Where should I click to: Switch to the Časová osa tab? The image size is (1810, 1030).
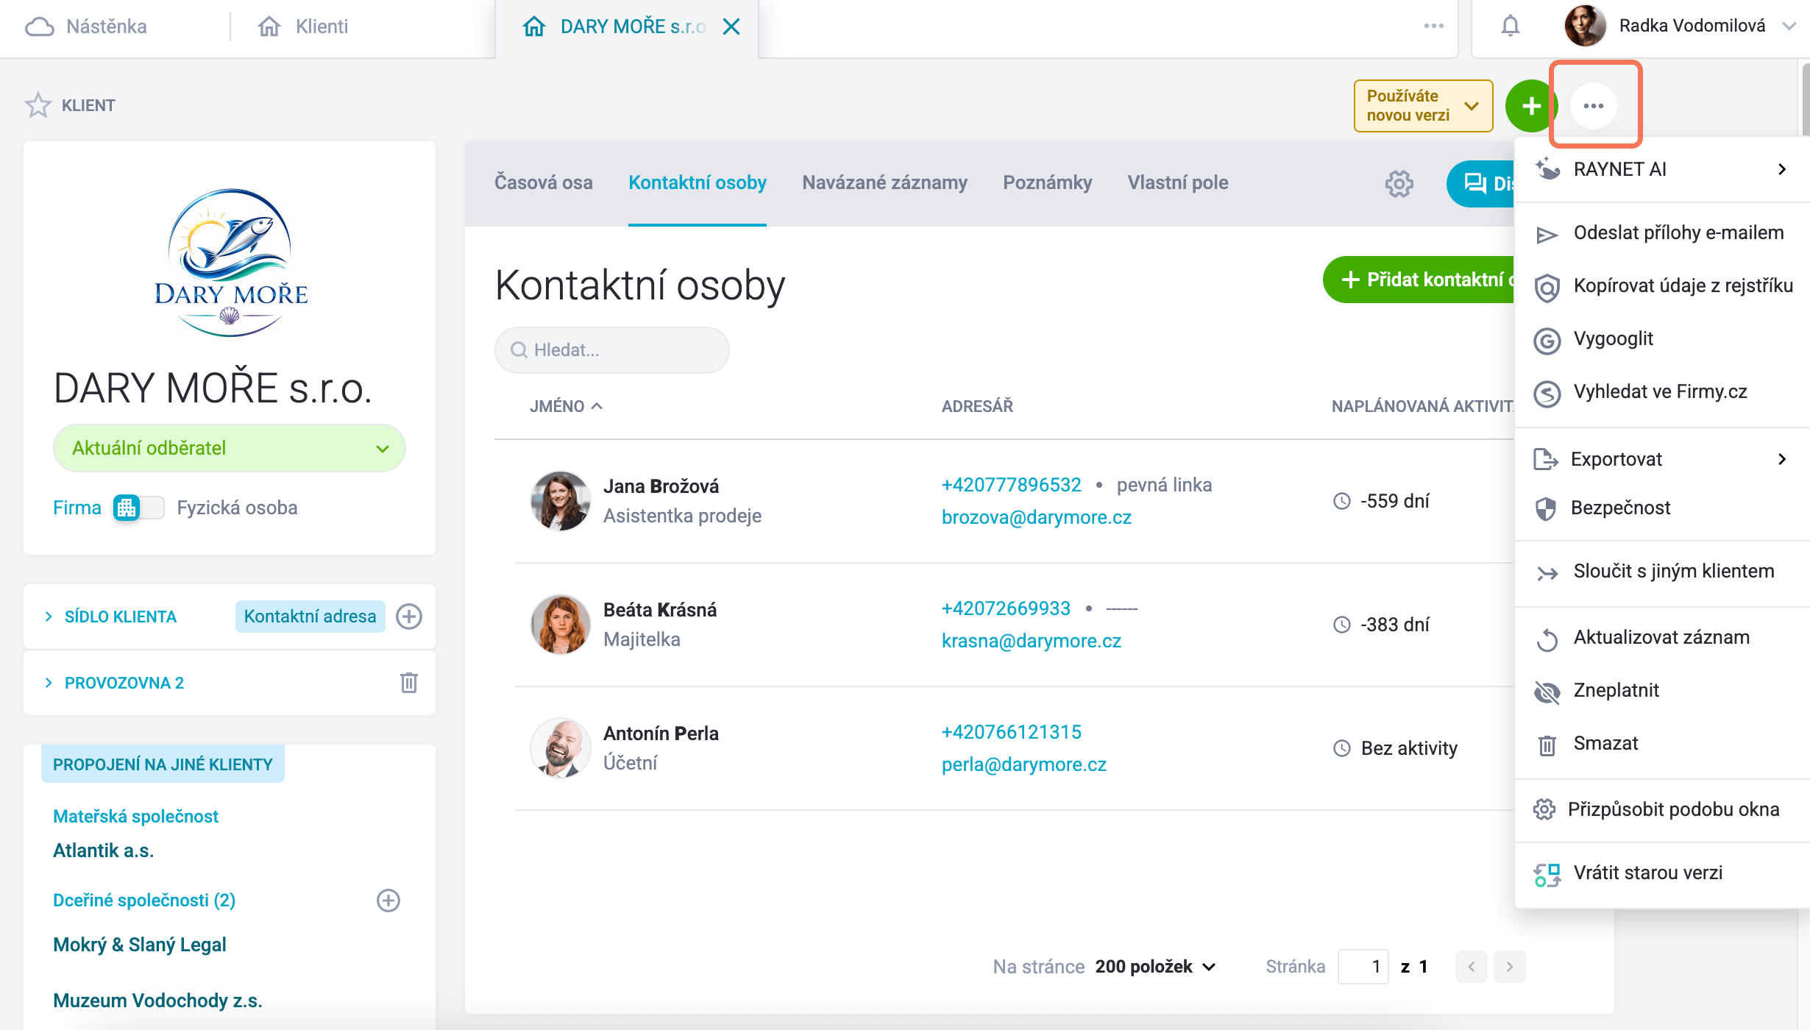point(544,182)
